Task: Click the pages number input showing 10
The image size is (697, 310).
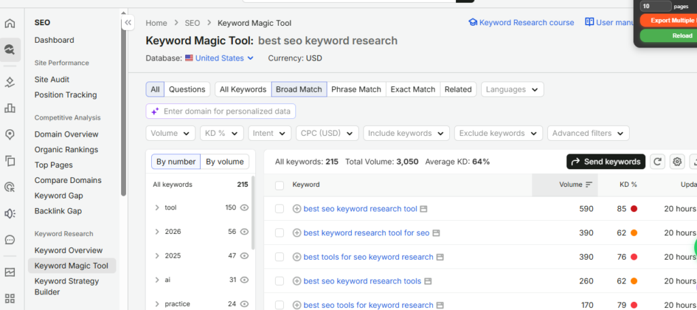Action: pos(655,6)
